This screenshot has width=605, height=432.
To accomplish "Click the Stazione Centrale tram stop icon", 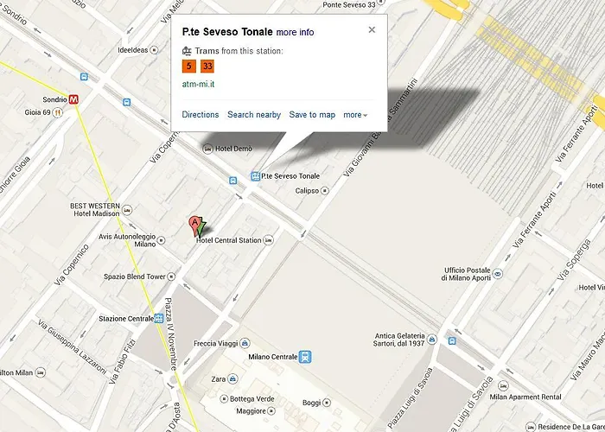I will coord(159,319).
